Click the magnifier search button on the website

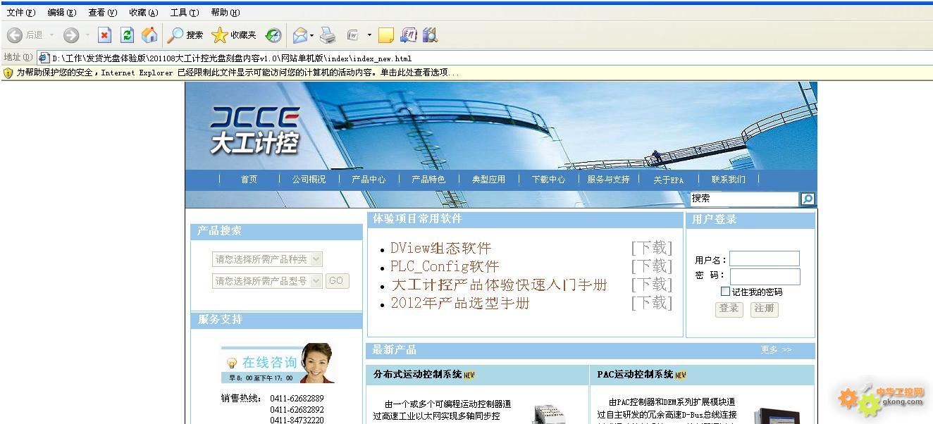[x=808, y=199]
